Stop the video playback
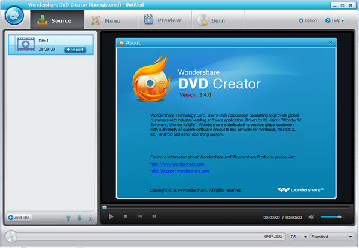359x248 pixels. click(125, 216)
